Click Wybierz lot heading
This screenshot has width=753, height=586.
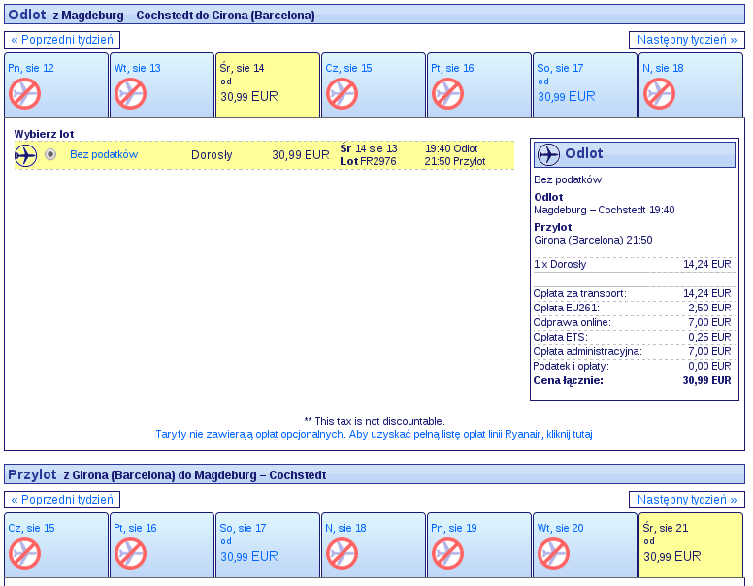[44, 134]
